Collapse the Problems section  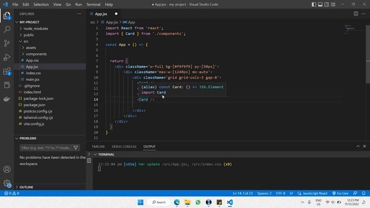click(50, 138)
